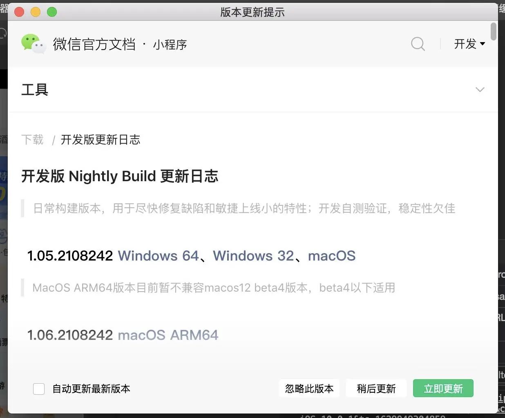
Task: Click the 小程序 header label
Action: 170,44
